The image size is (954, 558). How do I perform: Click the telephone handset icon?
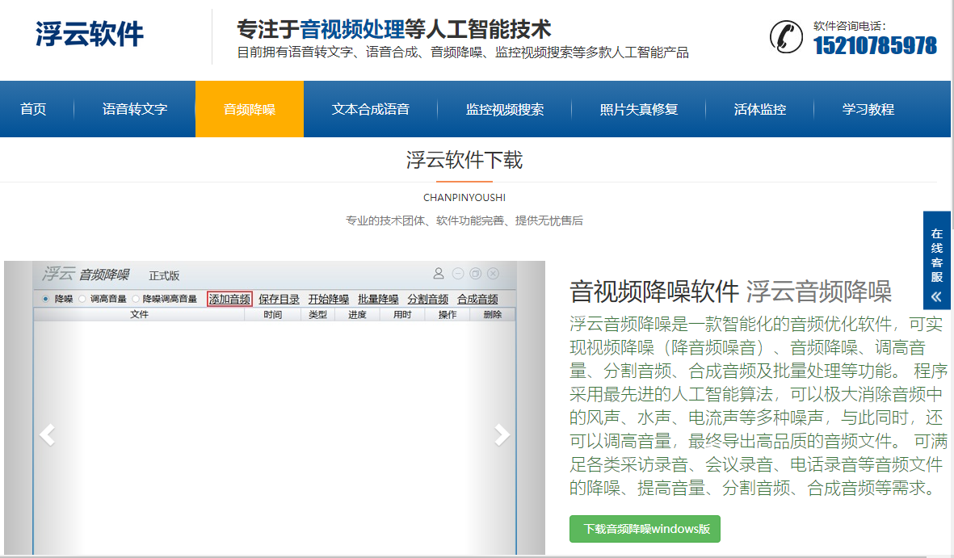[x=786, y=37]
